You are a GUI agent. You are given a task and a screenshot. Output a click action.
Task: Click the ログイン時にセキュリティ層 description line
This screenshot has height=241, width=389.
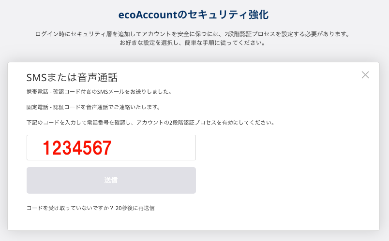(x=193, y=34)
